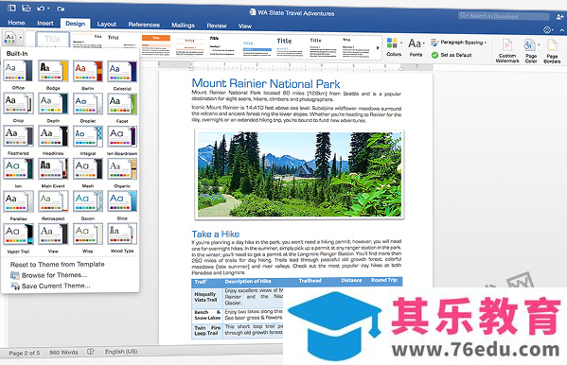The height and width of the screenshot is (365, 567).
Task: Apply the Depth theme
Action: click(x=53, y=104)
